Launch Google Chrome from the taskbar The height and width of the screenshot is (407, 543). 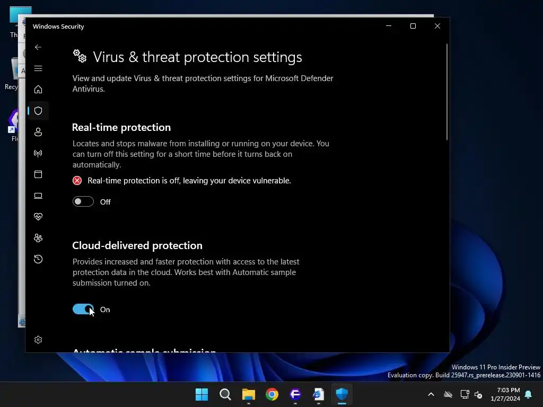(x=272, y=394)
